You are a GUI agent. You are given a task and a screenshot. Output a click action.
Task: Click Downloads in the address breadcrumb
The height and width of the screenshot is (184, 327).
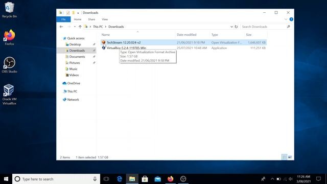116,27
